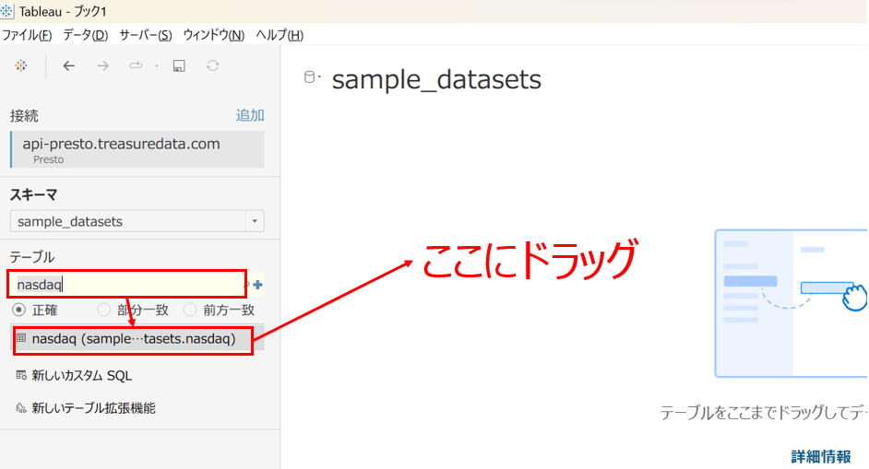Click the Tableau start page logo icon

pyautogui.click(x=21, y=66)
